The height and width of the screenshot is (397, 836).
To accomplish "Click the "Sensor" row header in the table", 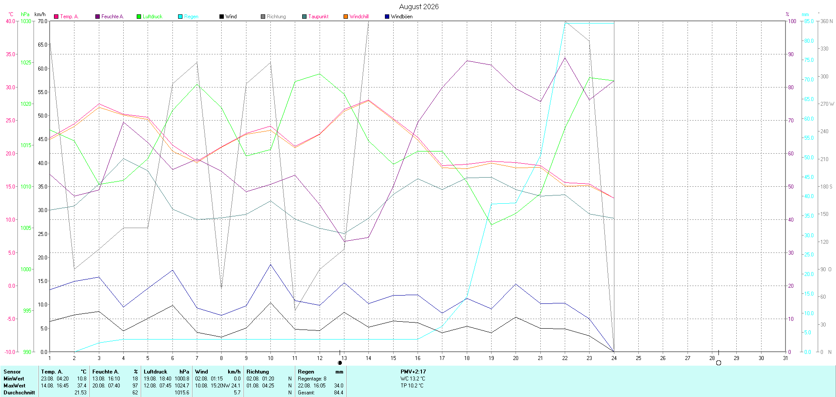I will pyautogui.click(x=12, y=372).
